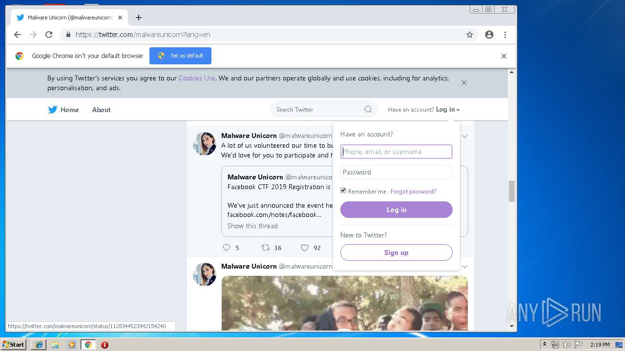Click the Chrome back arrow
Image resolution: width=625 pixels, height=351 pixels.
click(18, 35)
